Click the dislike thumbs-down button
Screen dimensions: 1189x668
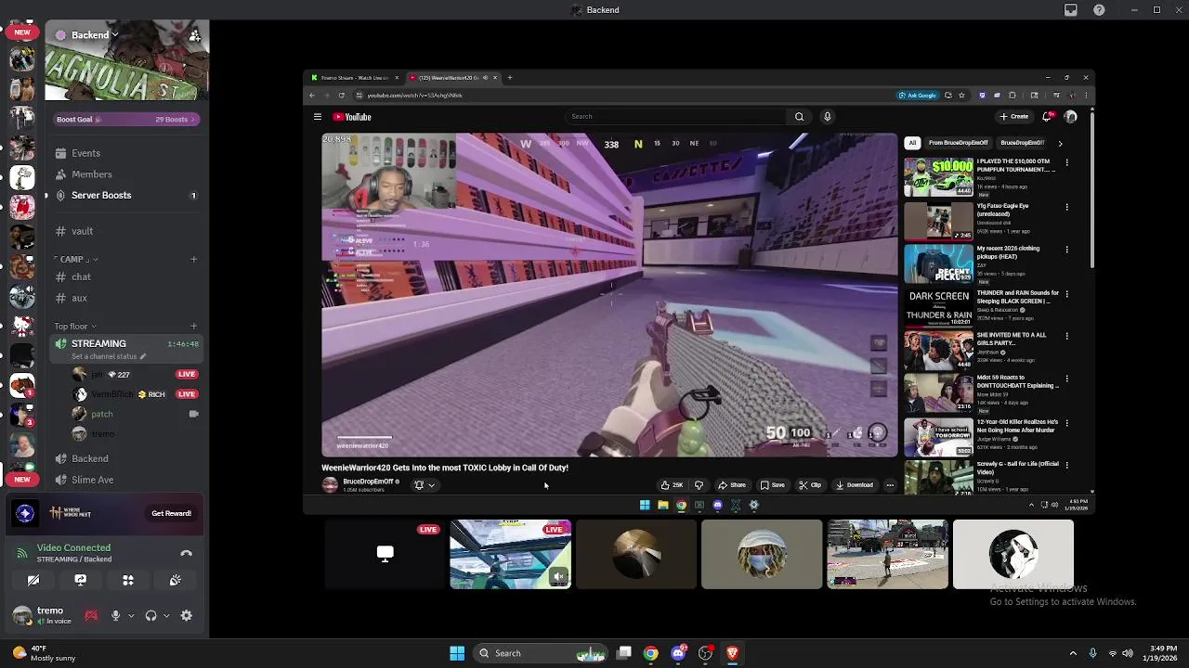(699, 485)
